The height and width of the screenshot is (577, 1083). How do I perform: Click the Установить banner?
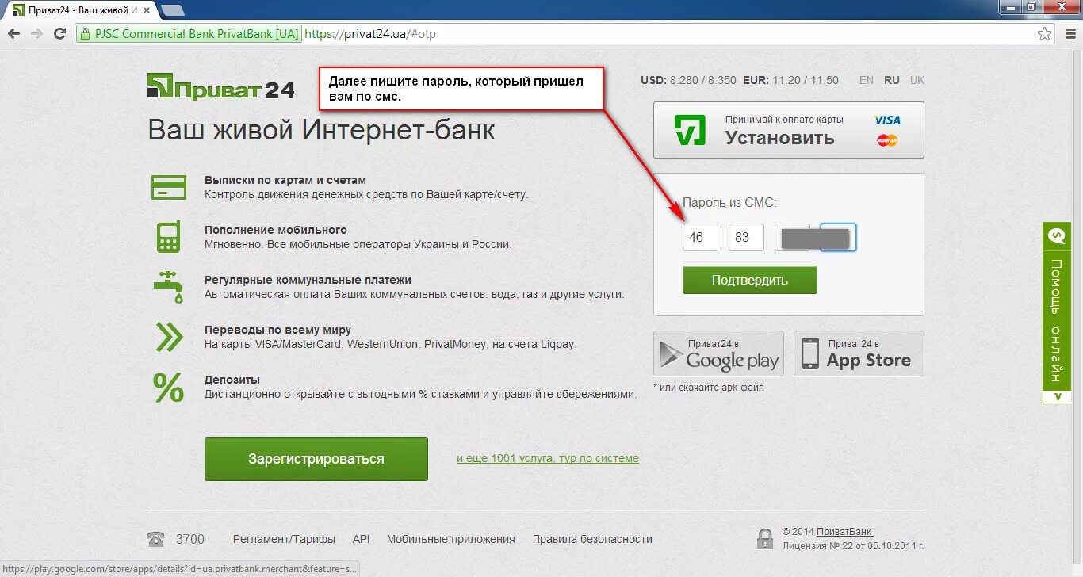coord(789,130)
